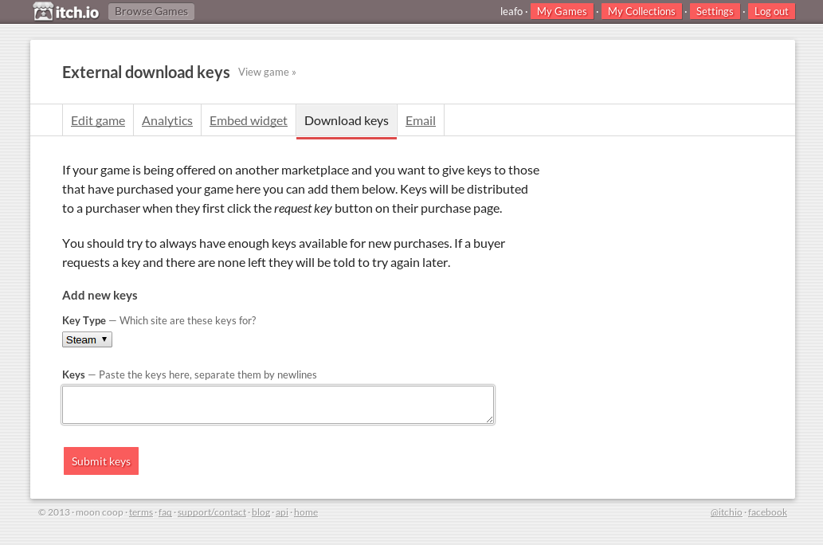The height and width of the screenshot is (545, 823).
Task: Open the Browse Games page
Action: click(151, 11)
